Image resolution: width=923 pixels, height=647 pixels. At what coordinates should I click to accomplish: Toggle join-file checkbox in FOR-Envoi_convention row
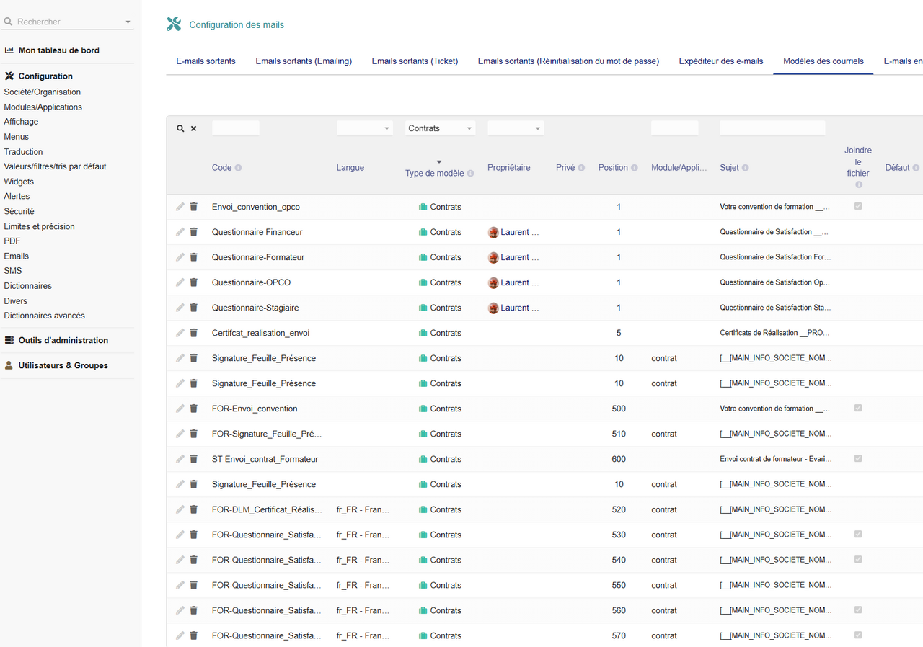[858, 408]
